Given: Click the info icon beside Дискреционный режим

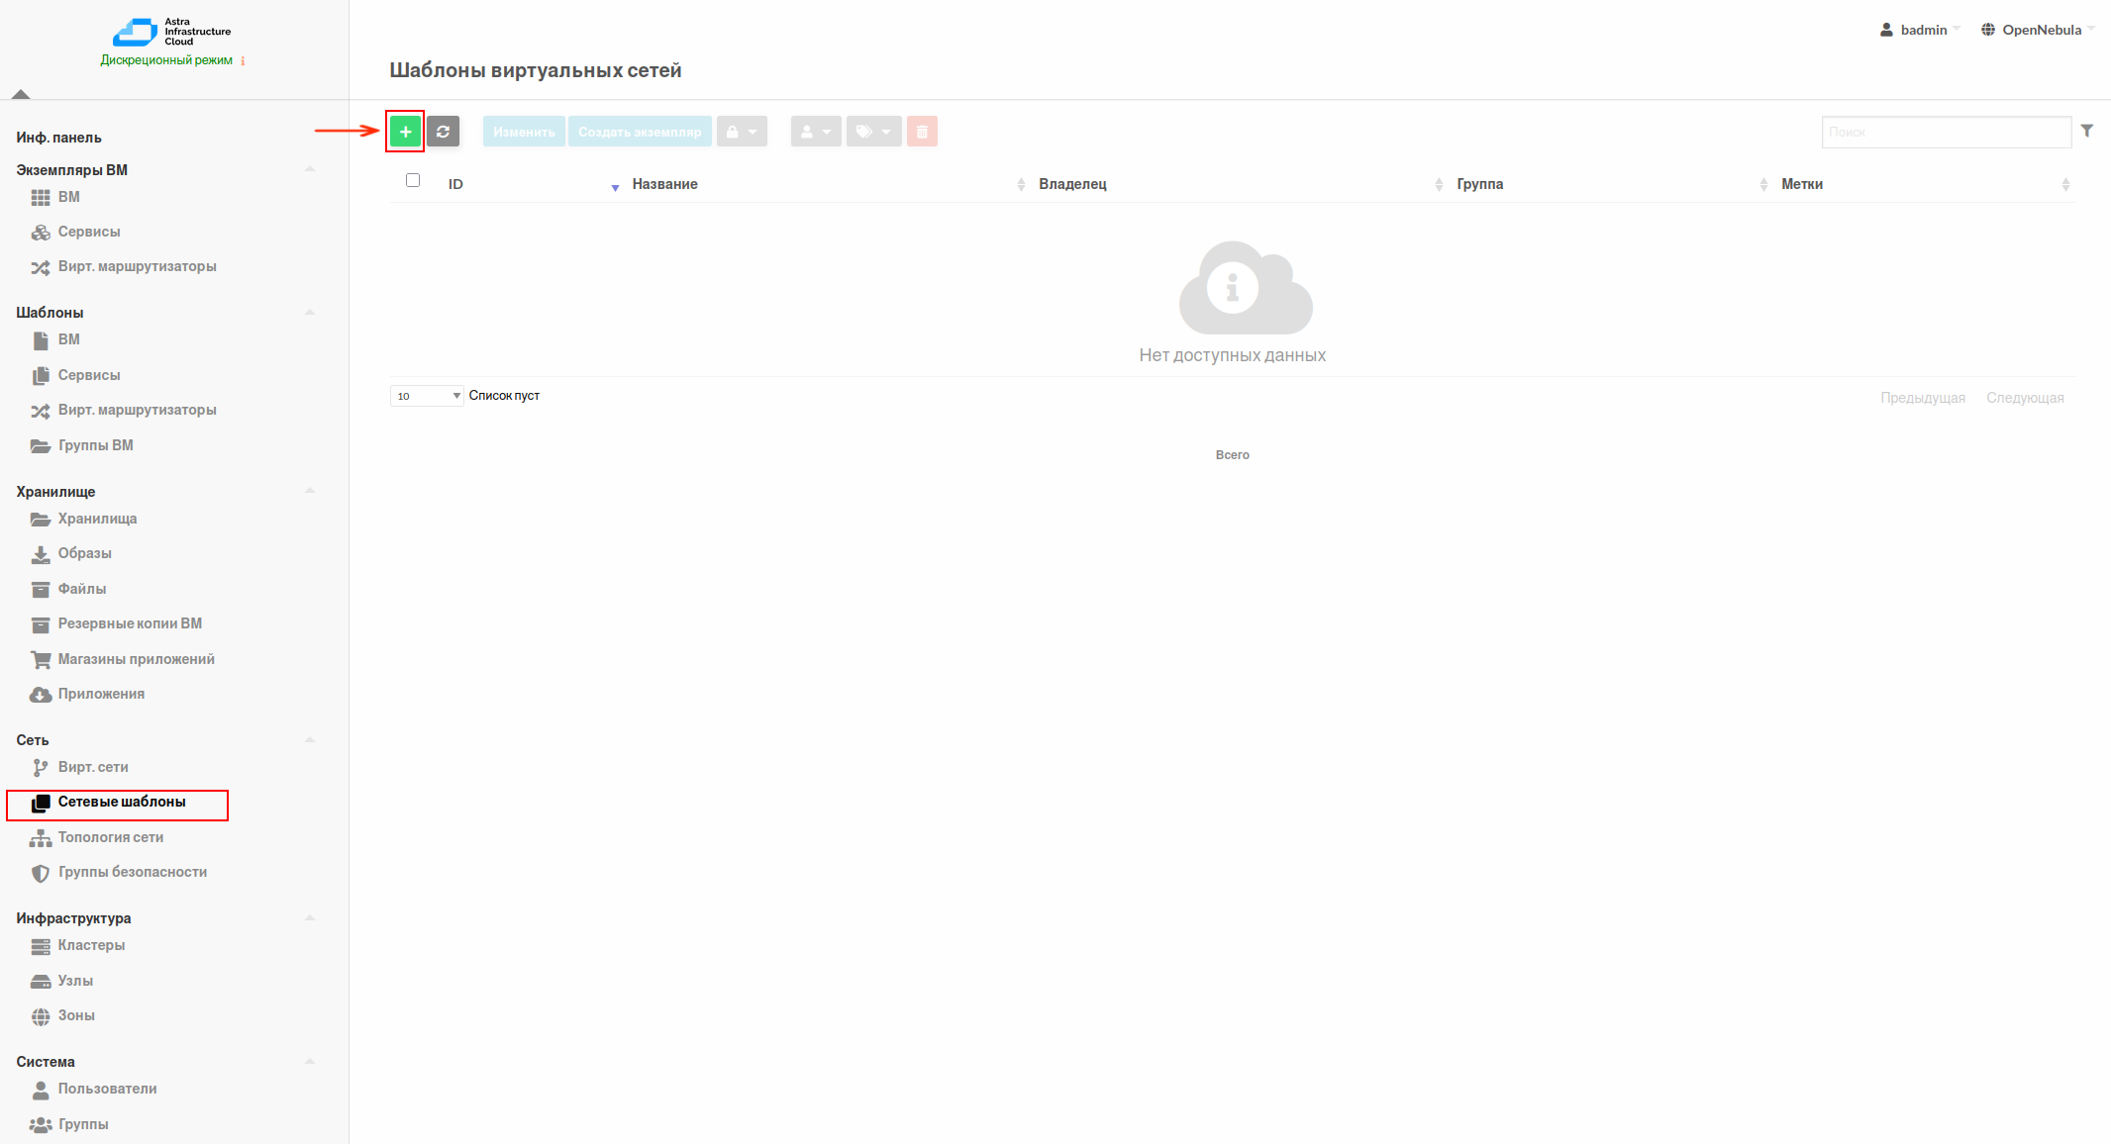Looking at the screenshot, I should [x=243, y=60].
